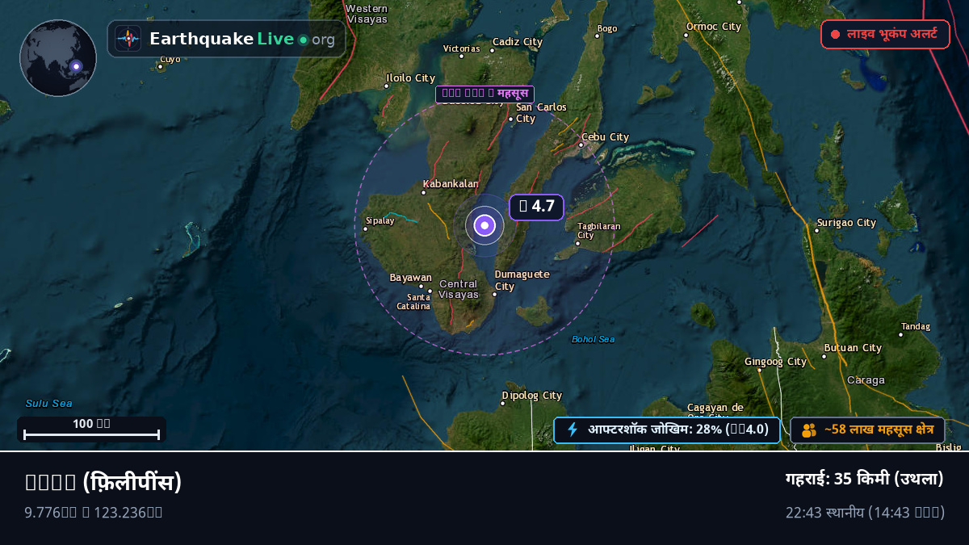Click the Santa Catalina map label
Image resolution: width=969 pixels, height=545 pixels.
point(413,302)
